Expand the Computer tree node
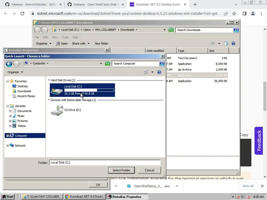This screenshot has height=200, width=267. coord(8,136)
